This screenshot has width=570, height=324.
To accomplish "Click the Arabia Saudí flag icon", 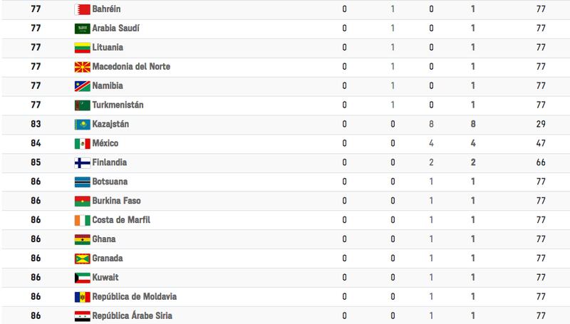I will (82, 28).
